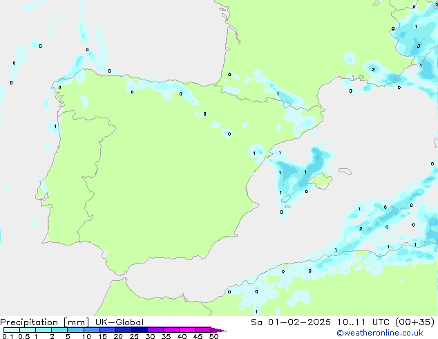438x339 pixels.
Task: Select the 30–35 mm purple legend swatch
Action: (x=155, y=330)
